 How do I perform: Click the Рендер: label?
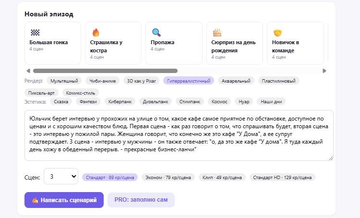(x=34, y=81)
